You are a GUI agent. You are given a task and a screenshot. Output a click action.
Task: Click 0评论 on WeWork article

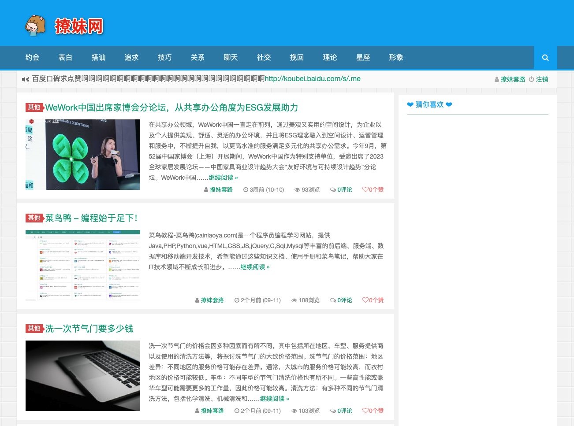345,190
